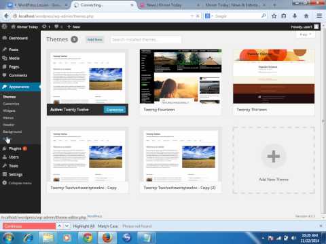Select the Twenty Thirteen theme thumbnail
Screen dimensions: 326x244
(x=274, y=77)
